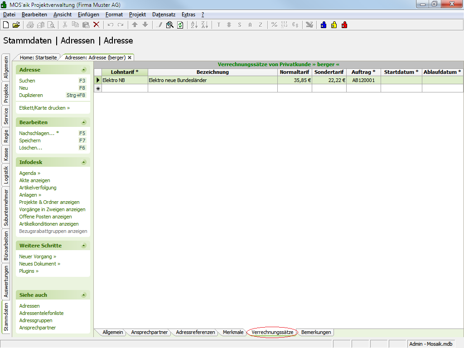464x348 pixels.
Task: Click the clipboard paste icon
Action: click(x=86, y=25)
